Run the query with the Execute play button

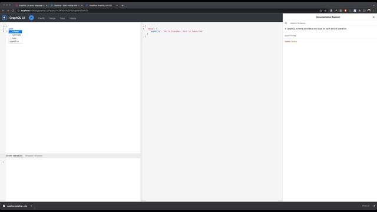tap(31, 18)
